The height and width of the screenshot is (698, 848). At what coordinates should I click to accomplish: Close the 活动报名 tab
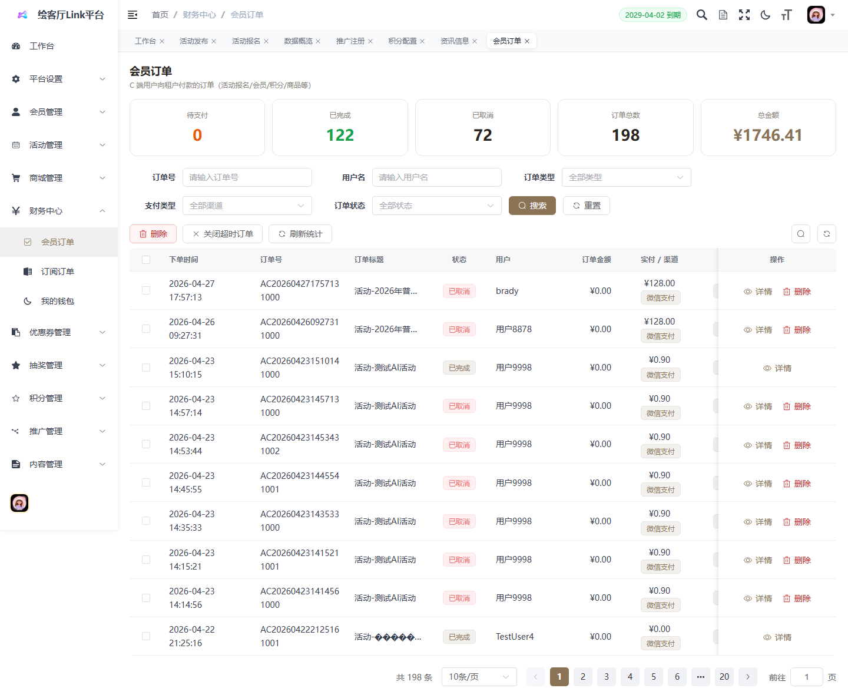[x=266, y=41]
